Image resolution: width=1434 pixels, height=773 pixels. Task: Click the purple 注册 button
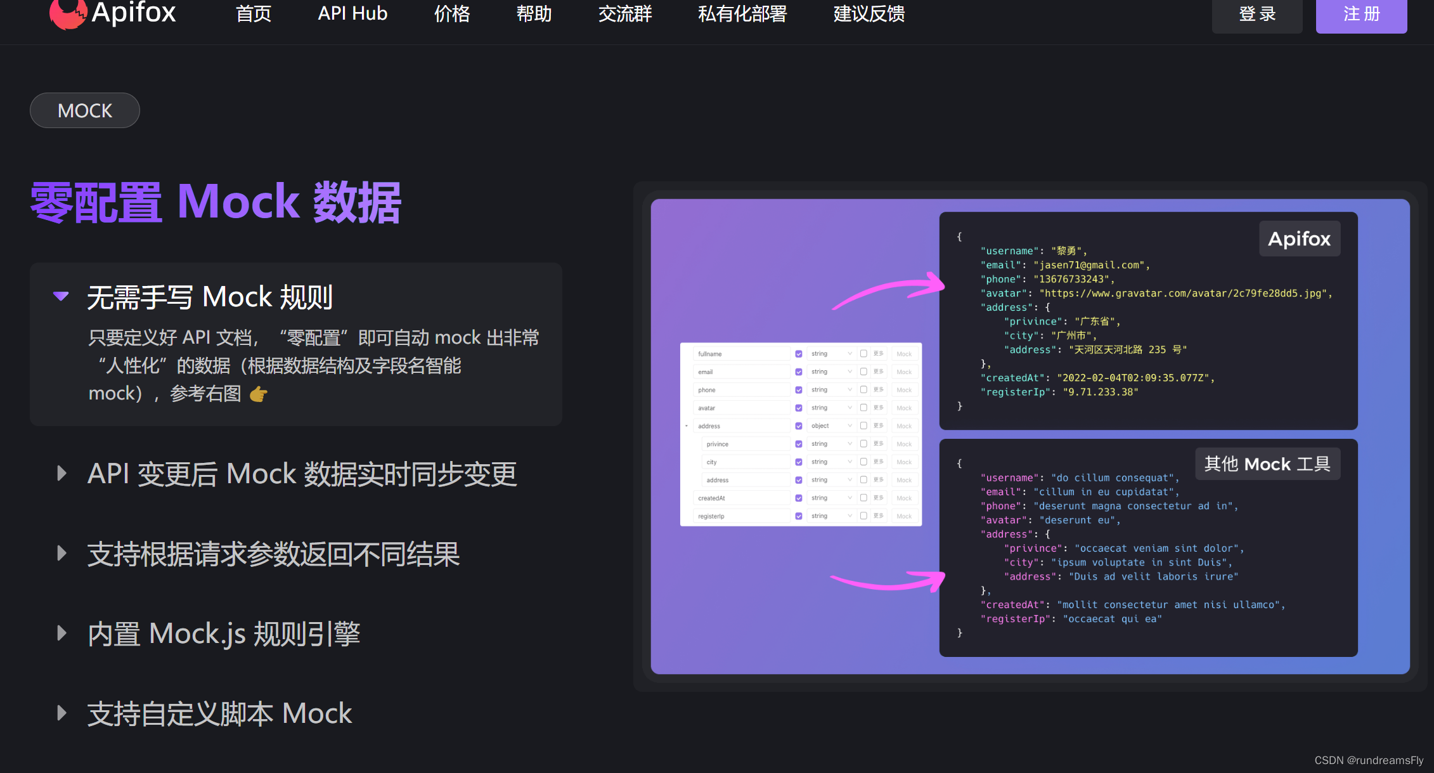(x=1361, y=15)
